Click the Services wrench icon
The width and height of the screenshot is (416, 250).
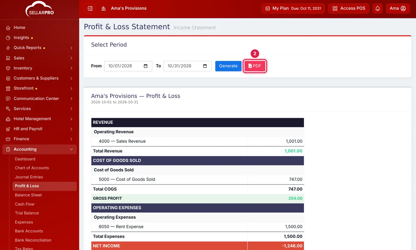click(8, 109)
